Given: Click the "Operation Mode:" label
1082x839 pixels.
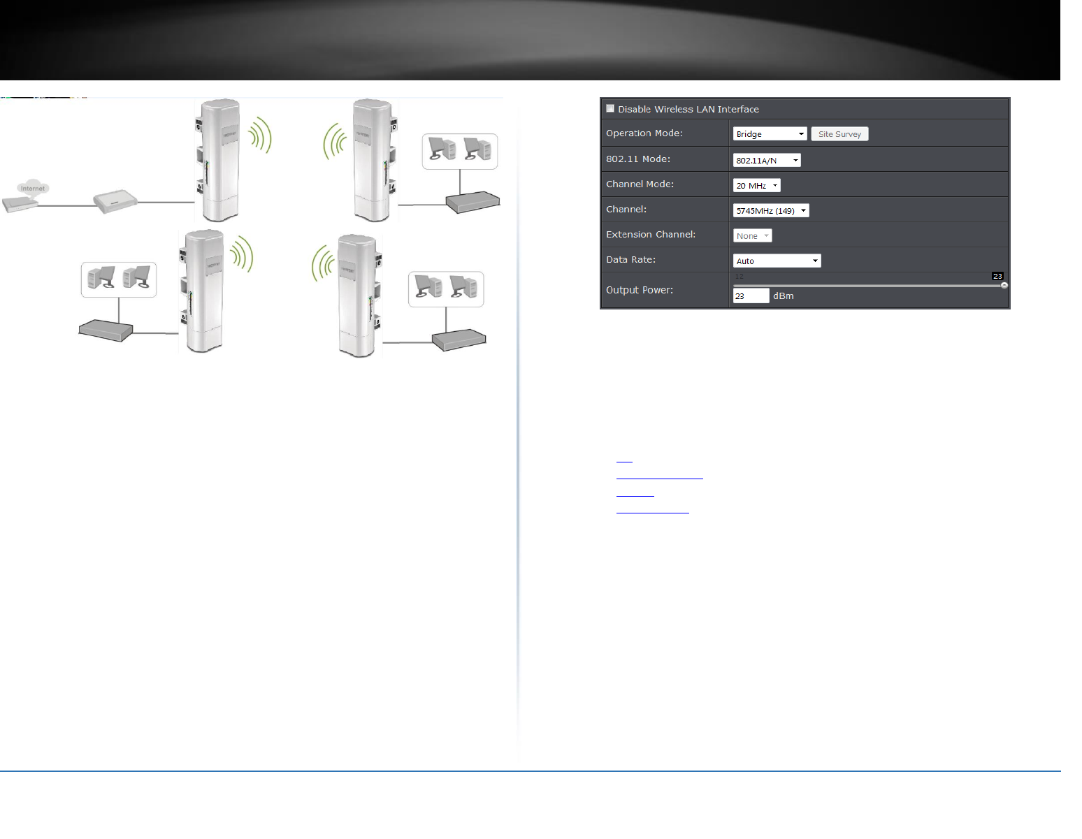Looking at the screenshot, I should click(x=644, y=133).
